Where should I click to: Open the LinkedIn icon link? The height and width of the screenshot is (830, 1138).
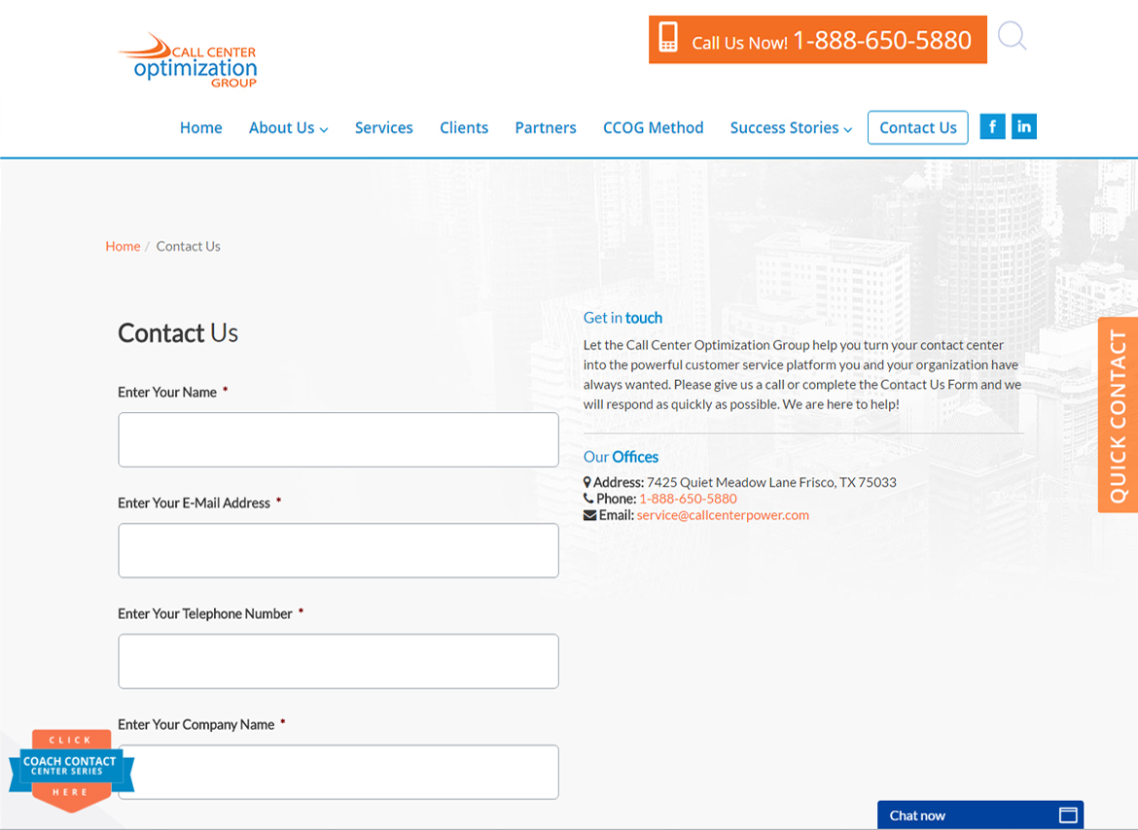pos(1024,127)
